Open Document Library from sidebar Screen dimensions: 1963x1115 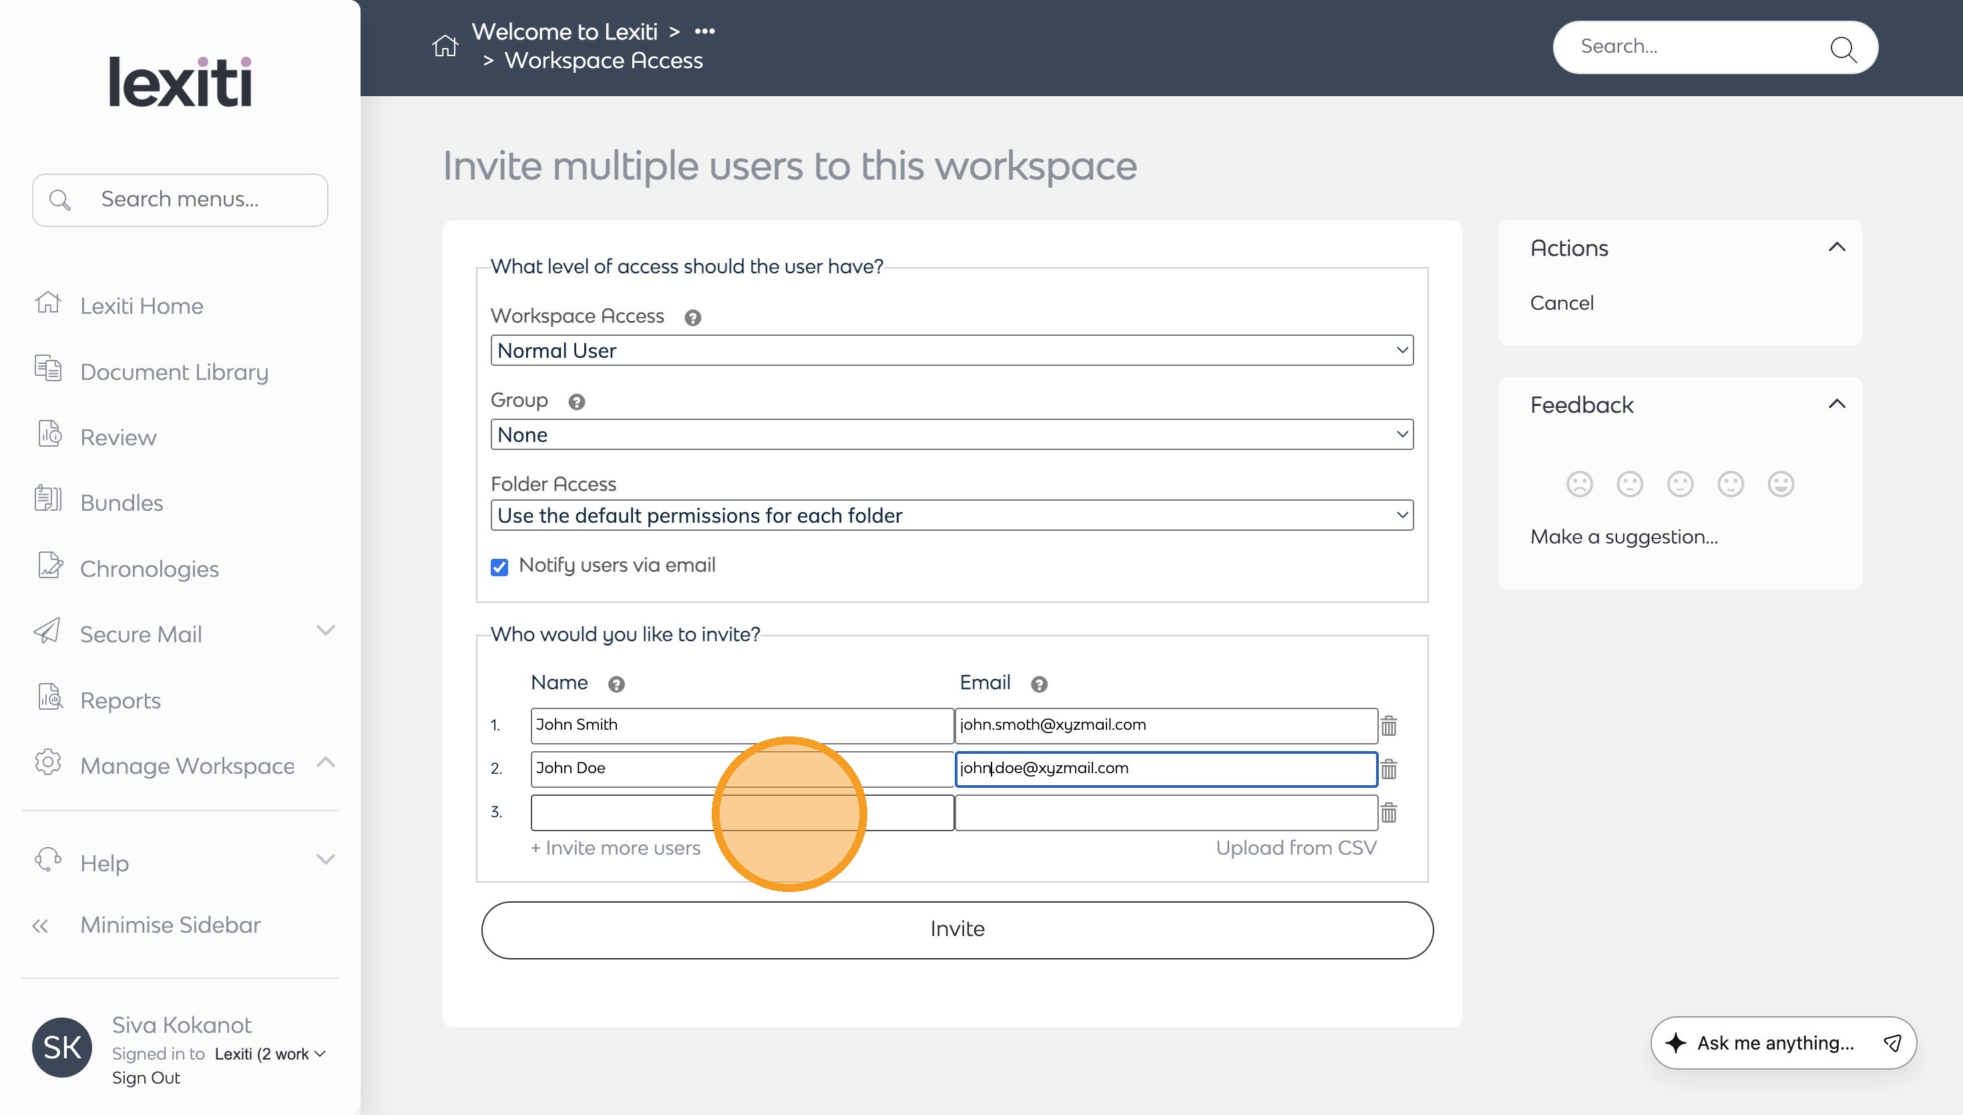tap(174, 372)
